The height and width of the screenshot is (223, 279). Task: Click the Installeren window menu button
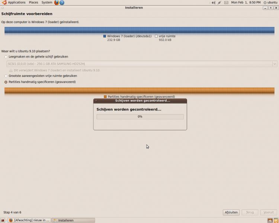pos(3,8)
